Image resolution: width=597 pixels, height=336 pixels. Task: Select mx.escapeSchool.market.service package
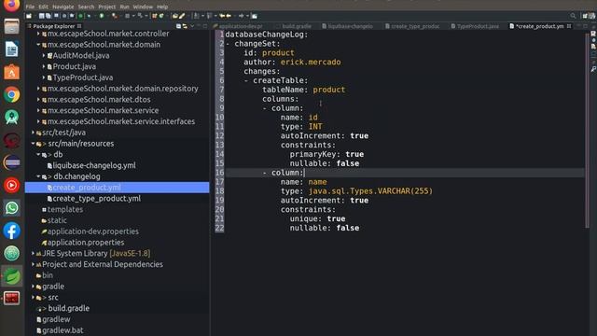click(x=103, y=110)
